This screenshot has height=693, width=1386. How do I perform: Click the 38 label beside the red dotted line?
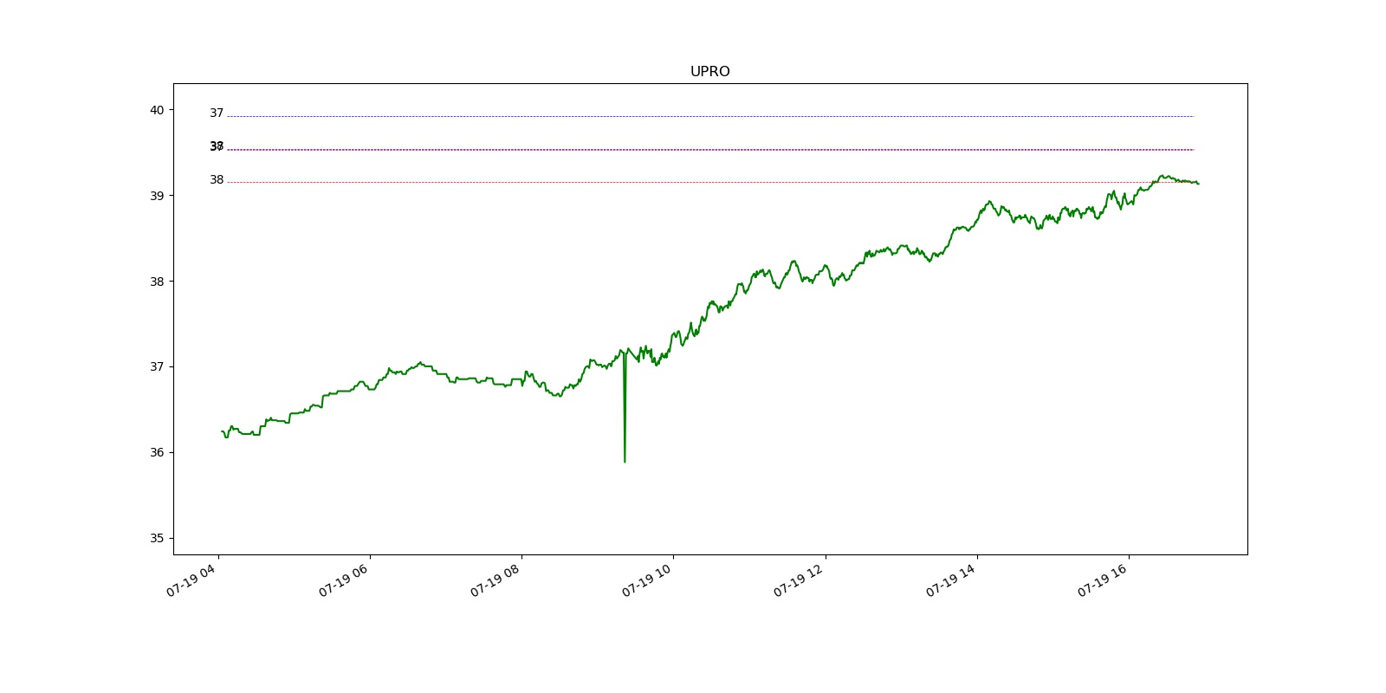pyautogui.click(x=217, y=180)
